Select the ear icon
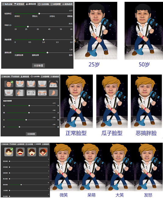This screenshot has width=163, height=198. 53,93
